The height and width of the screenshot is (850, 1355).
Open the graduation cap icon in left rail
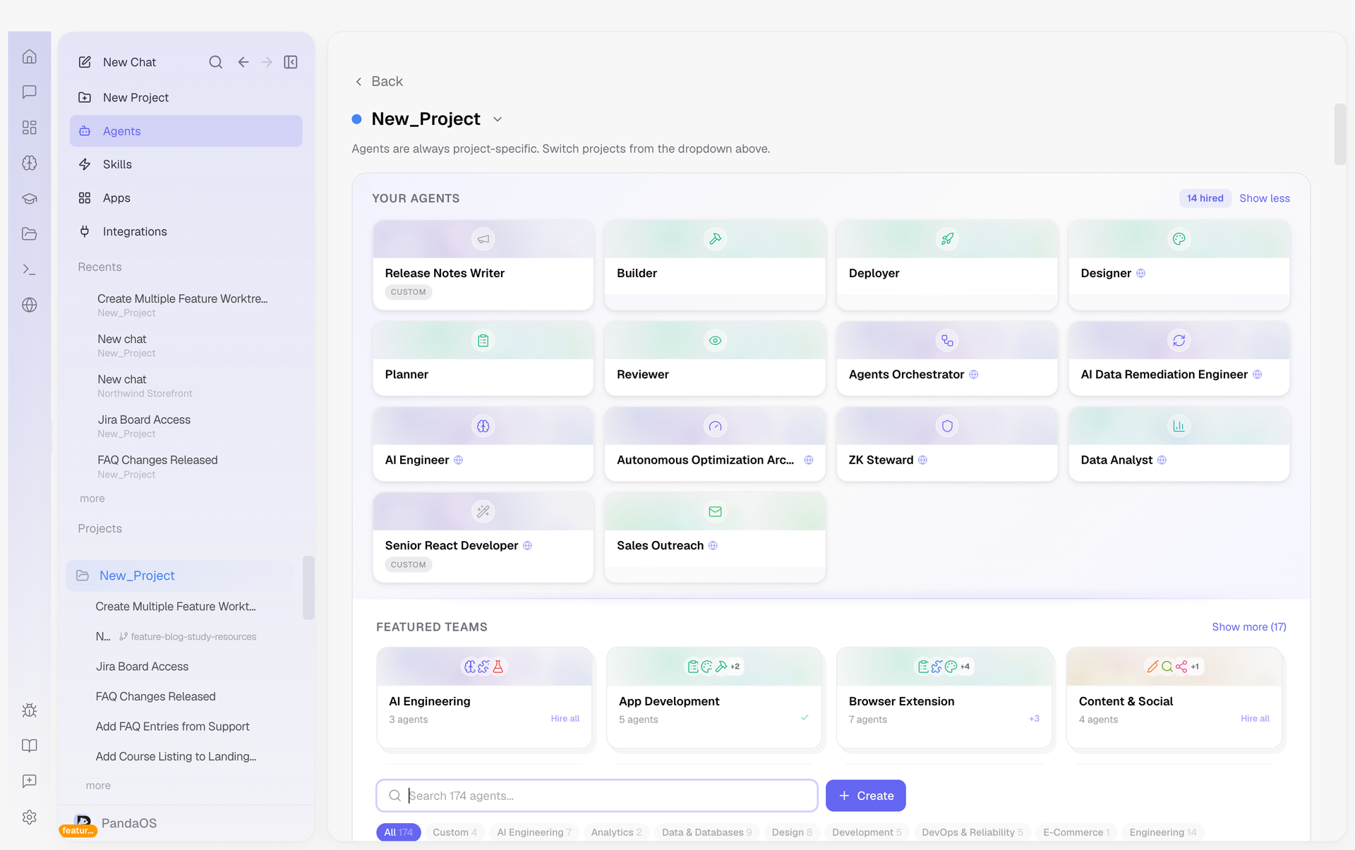[29, 198]
